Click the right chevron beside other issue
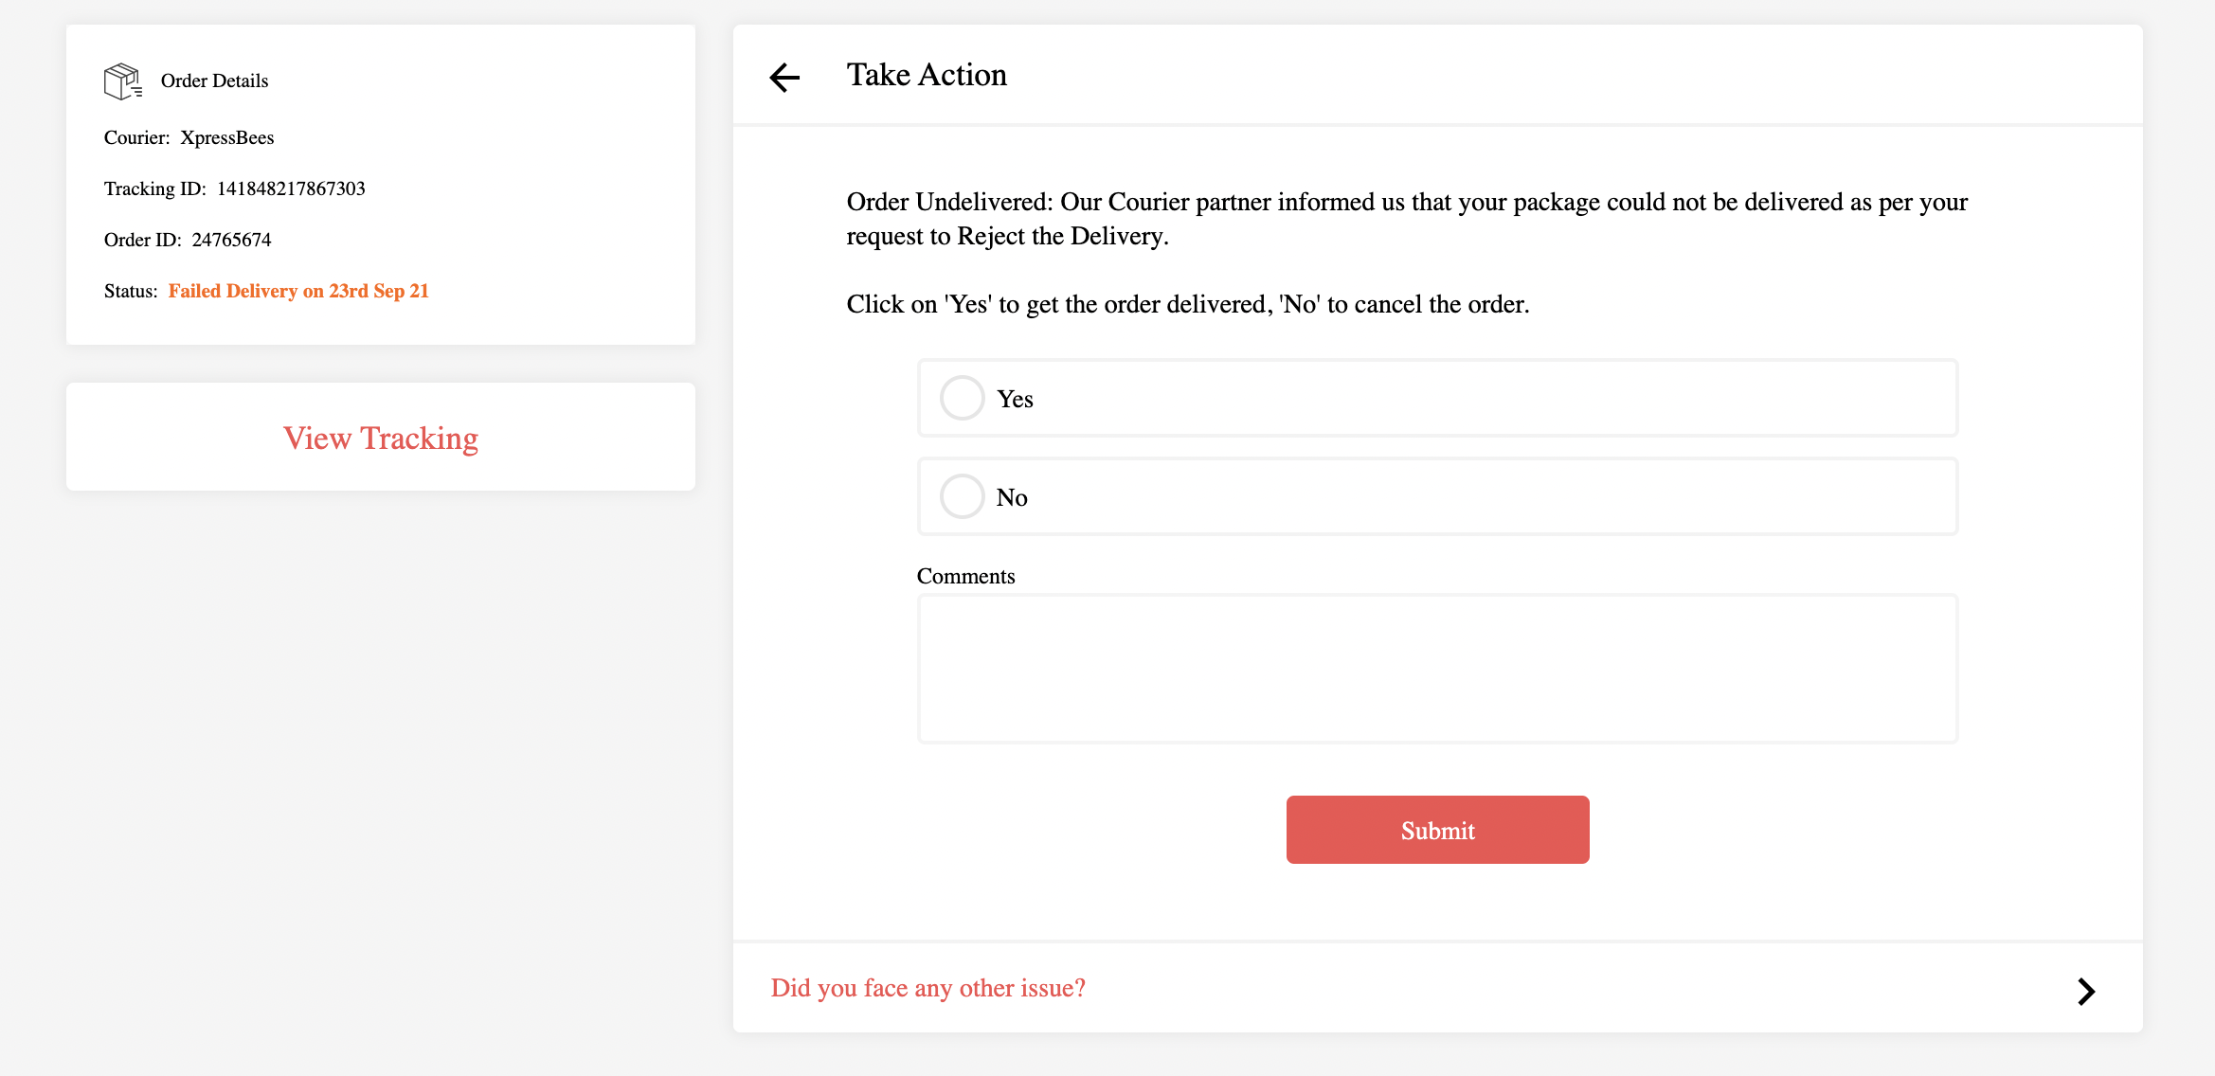Screen dimensions: 2215x1076 [2085, 991]
